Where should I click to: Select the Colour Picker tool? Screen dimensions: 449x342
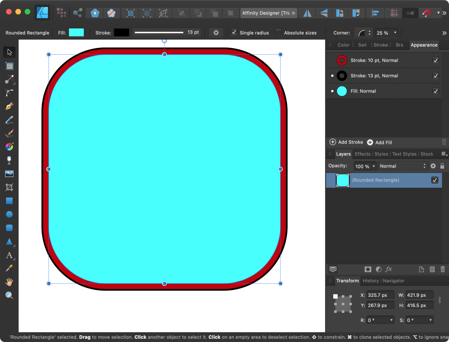pyautogui.click(x=9, y=268)
